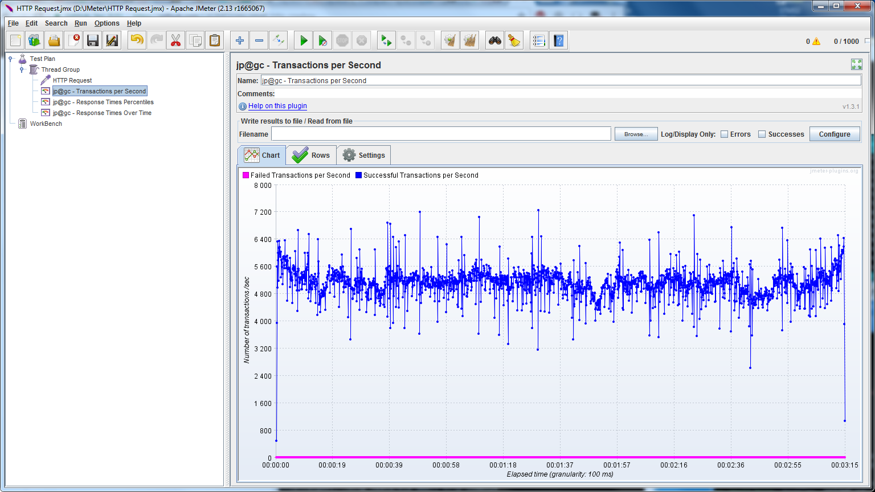This screenshot has height=492, width=875.
Task: Click the Toggle expand tree arrows icon
Action: pyautogui.click(x=278, y=40)
